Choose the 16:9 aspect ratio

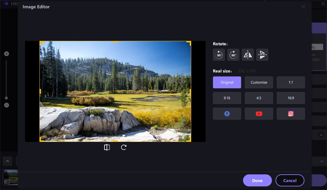(x=291, y=98)
